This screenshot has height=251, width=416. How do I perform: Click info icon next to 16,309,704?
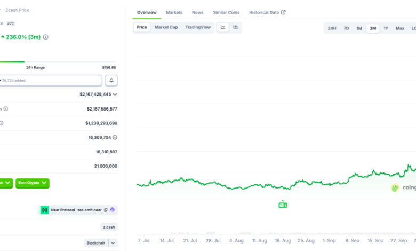coord(115,137)
